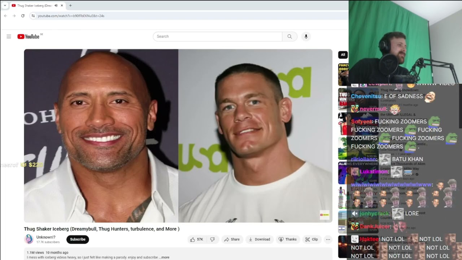Go to the YouTube home logo

click(29, 36)
